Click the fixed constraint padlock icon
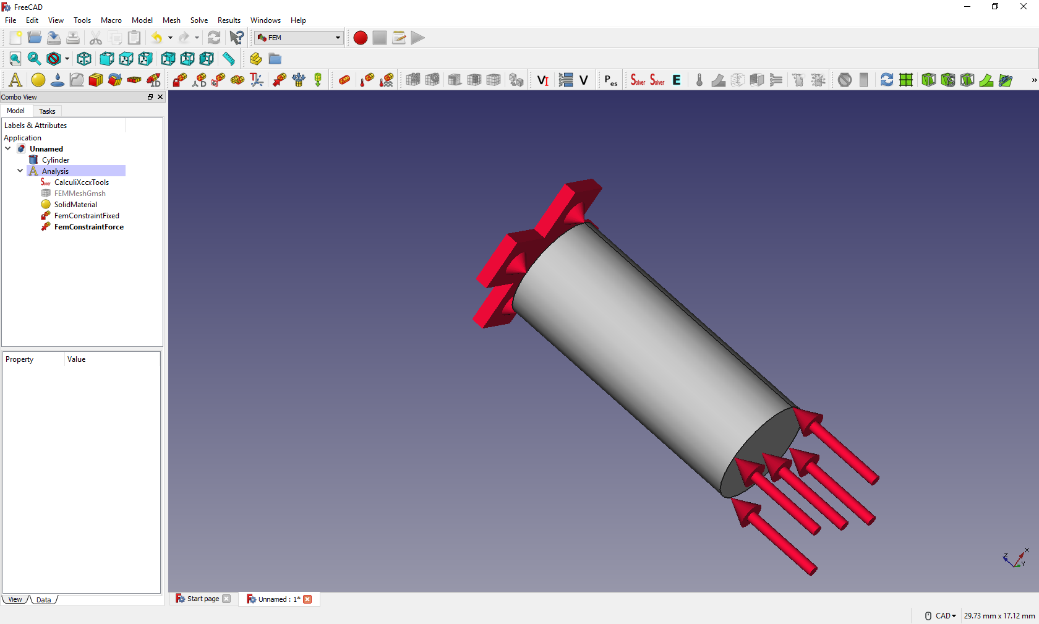This screenshot has height=624, width=1039. (x=180, y=80)
